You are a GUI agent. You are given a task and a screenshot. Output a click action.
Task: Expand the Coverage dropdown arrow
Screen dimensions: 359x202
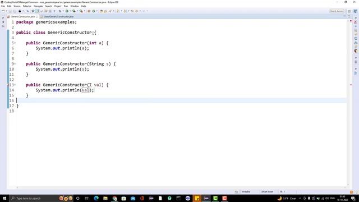[x=77, y=11]
